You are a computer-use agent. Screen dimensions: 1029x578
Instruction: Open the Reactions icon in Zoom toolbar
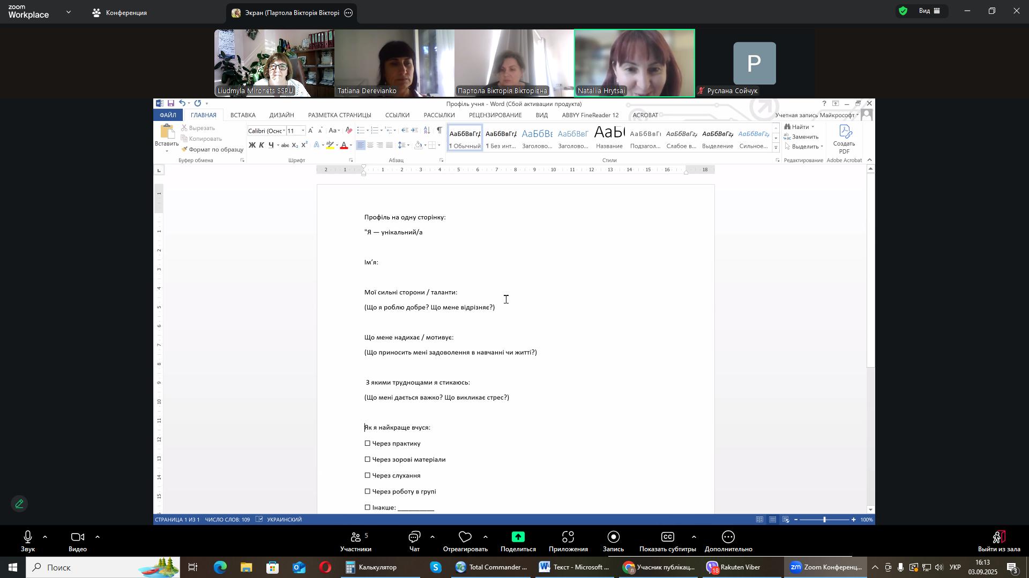[x=465, y=538]
